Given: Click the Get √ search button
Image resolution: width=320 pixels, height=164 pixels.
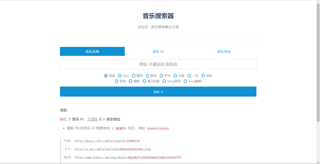Looking at the screenshot, I should point(158,92).
